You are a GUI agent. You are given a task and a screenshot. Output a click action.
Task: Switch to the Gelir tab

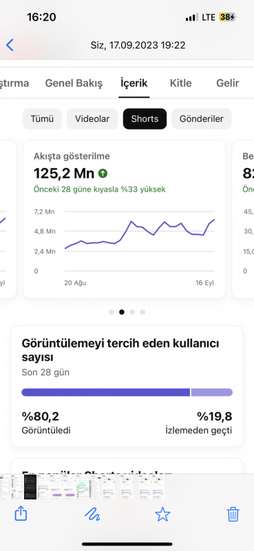(228, 83)
